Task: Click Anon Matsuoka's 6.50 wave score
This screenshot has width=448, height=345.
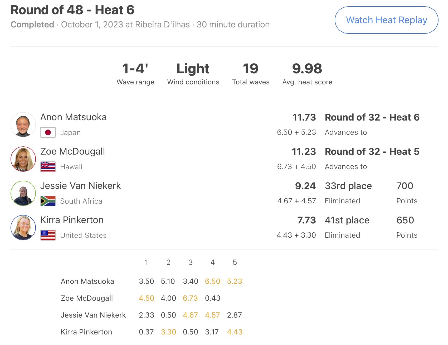Action: 212,281
